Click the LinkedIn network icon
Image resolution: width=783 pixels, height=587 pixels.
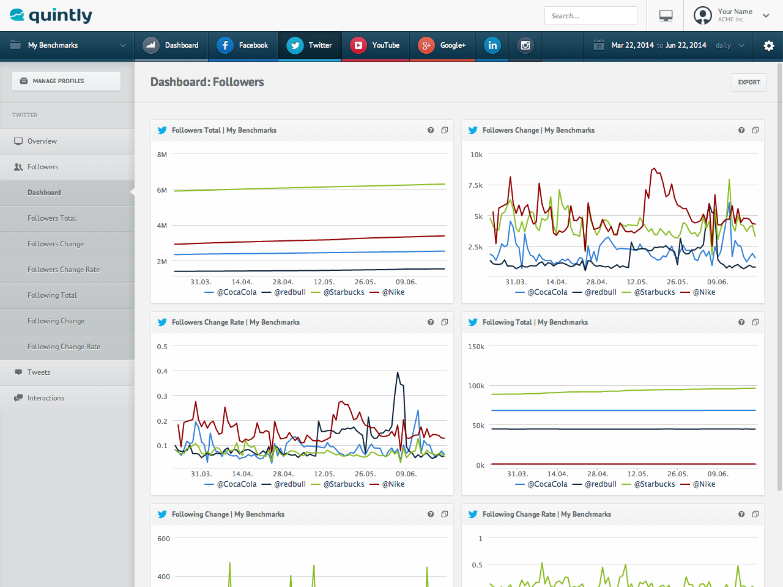pos(492,45)
